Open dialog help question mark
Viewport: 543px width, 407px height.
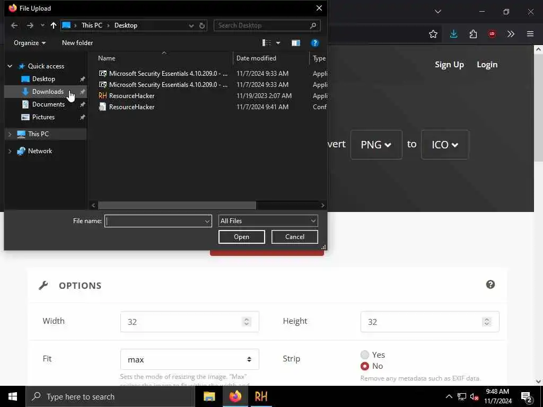tap(315, 43)
